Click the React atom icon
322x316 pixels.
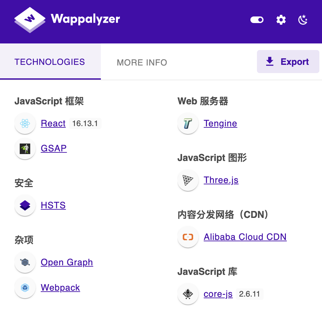click(25, 123)
